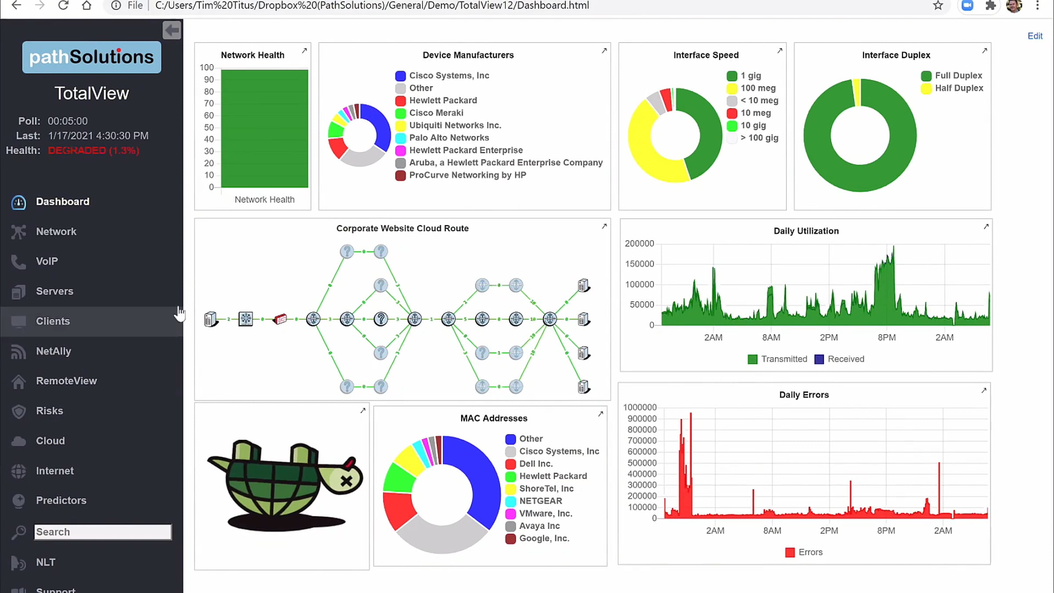Click the browser reload icon
The width and height of the screenshot is (1054, 593).
point(63,5)
